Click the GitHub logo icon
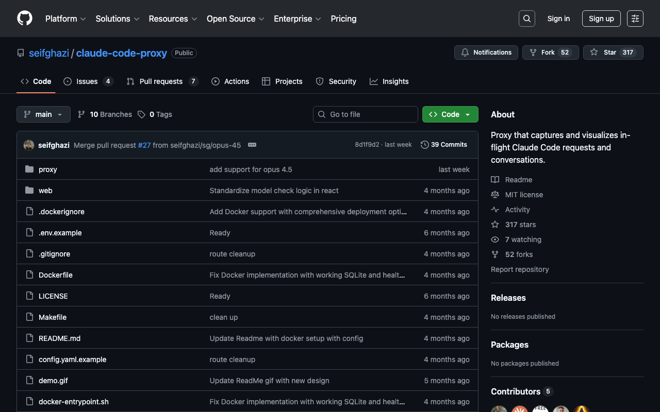 [x=25, y=19]
